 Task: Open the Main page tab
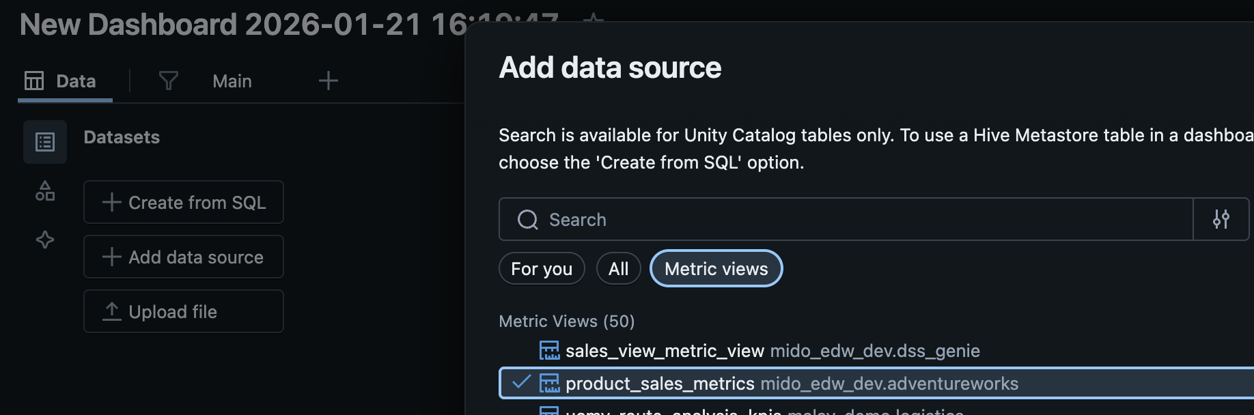(232, 81)
